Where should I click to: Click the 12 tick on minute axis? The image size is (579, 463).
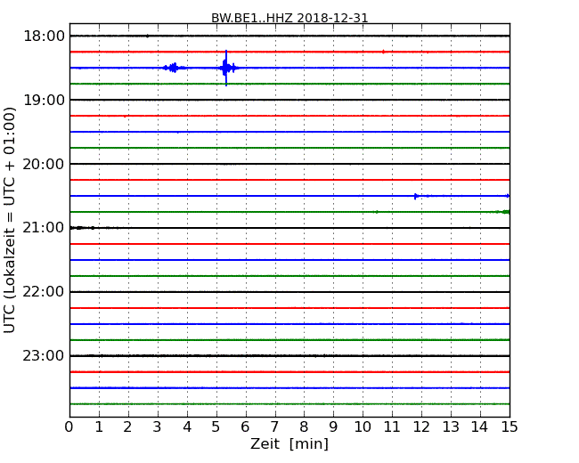tap(421, 426)
